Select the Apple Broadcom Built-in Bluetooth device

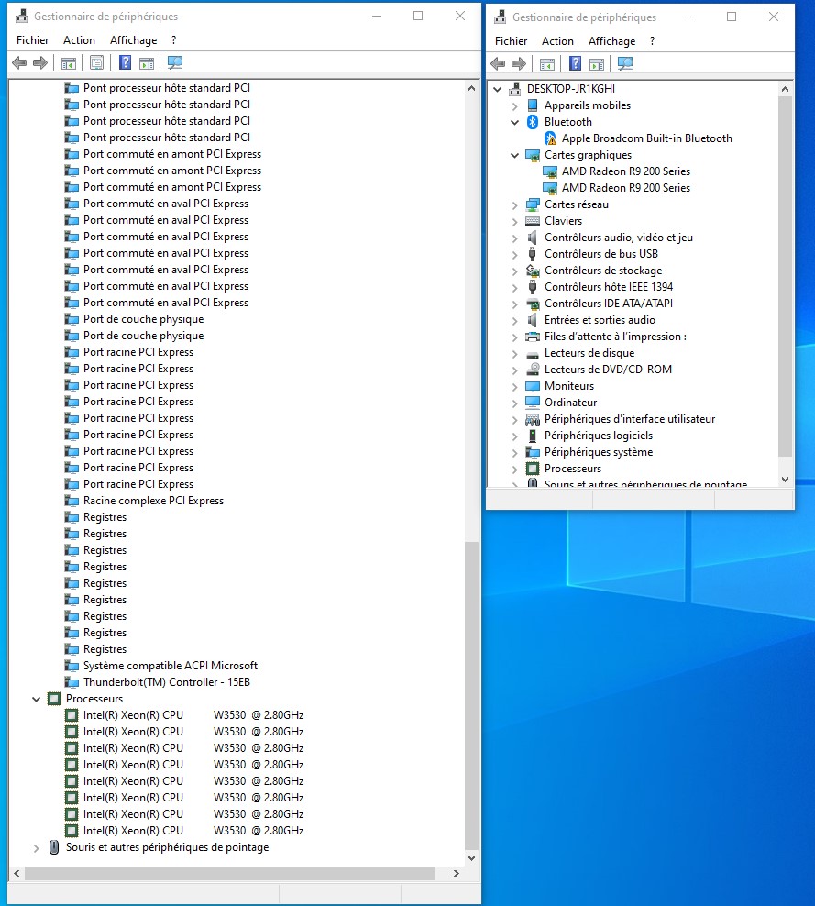coord(646,138)
